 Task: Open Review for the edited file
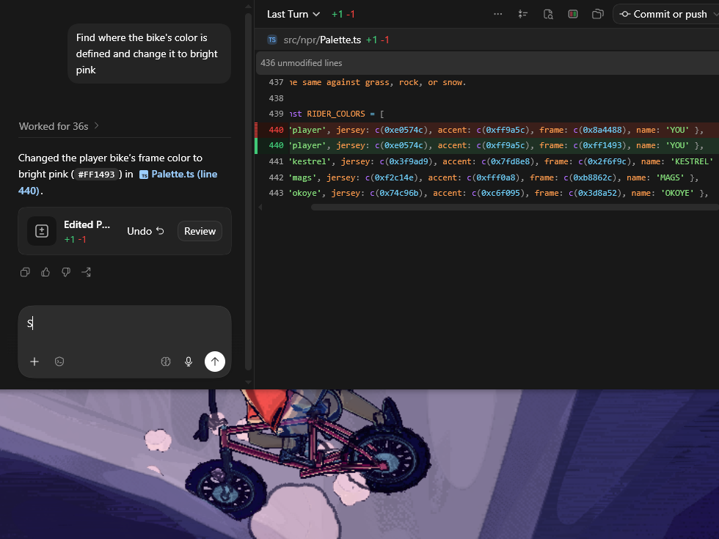pos(200,231)
